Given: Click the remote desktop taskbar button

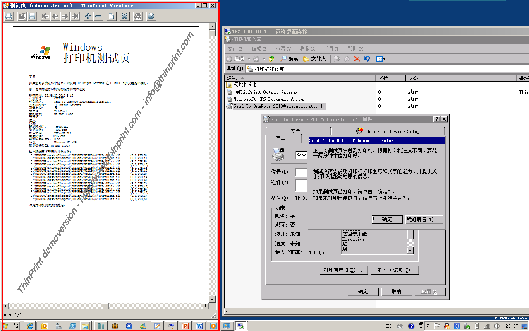Looking at the screenshot, I should point(241,326).
